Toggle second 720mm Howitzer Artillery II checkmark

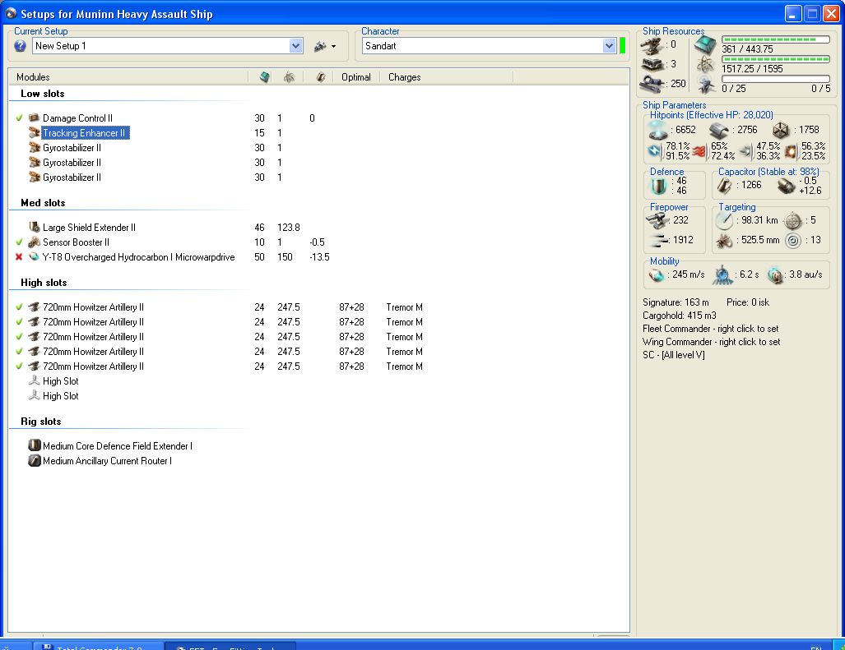click(x=19, y=322)
